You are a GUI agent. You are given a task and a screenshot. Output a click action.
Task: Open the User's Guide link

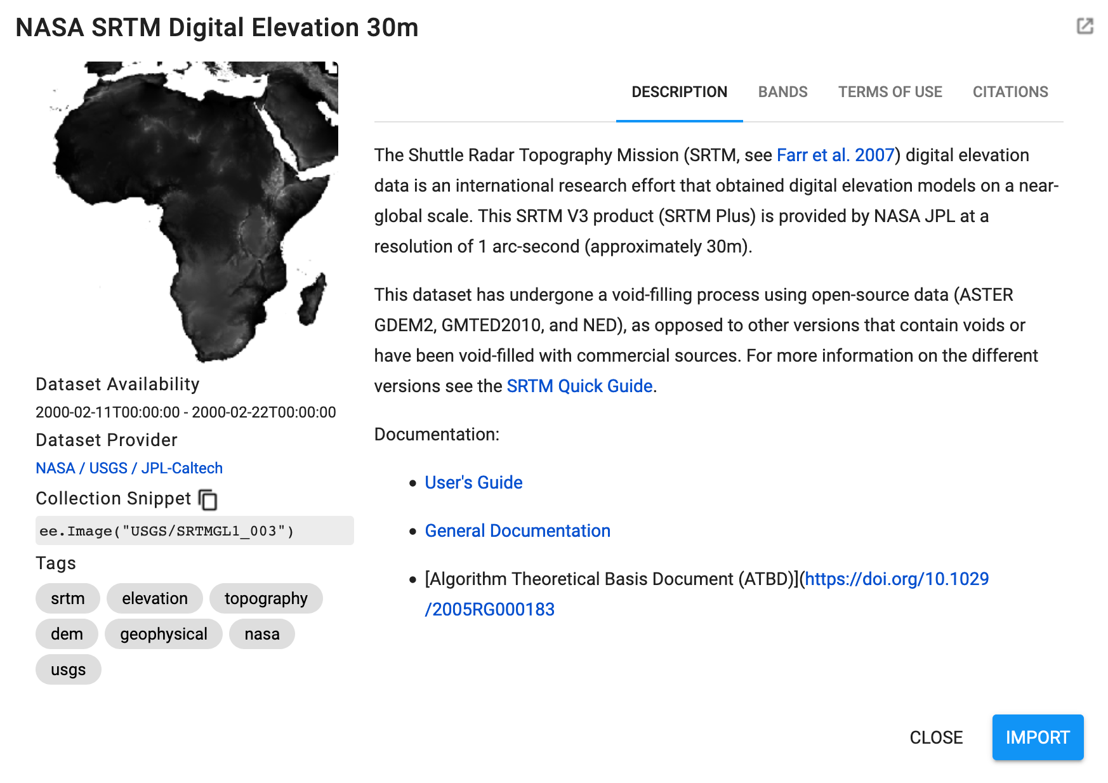coord(473,483)
